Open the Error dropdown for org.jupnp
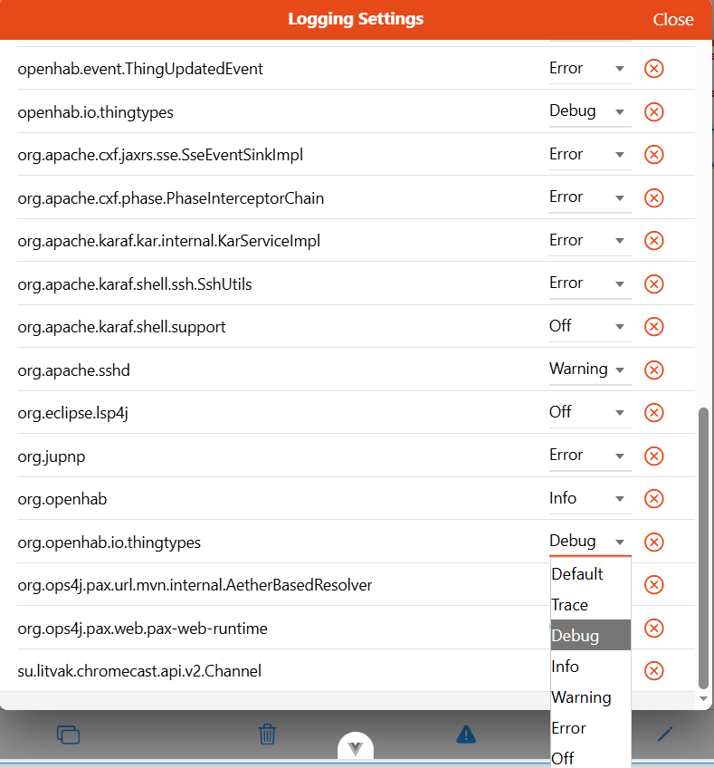This screenshot has height=768, width=714. coord(590,456)
